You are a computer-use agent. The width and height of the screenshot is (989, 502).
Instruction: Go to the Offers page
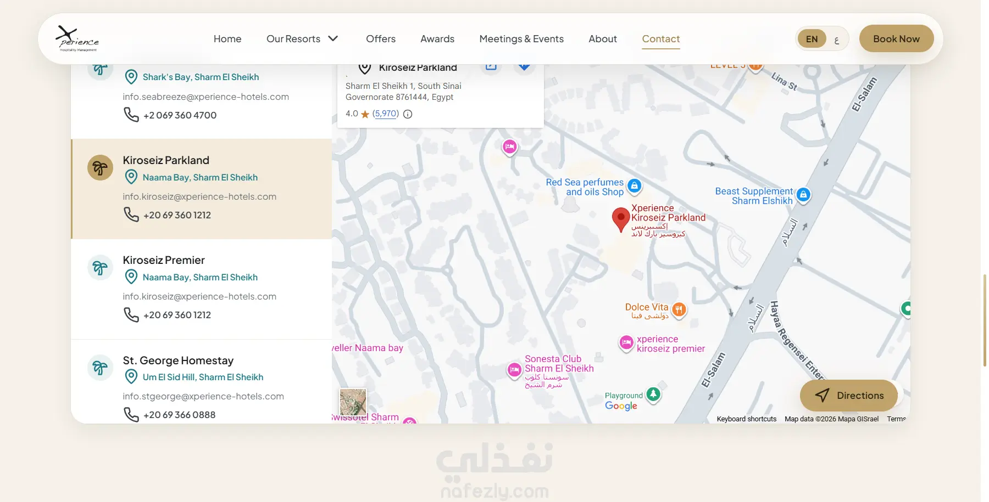click(381, 39)
